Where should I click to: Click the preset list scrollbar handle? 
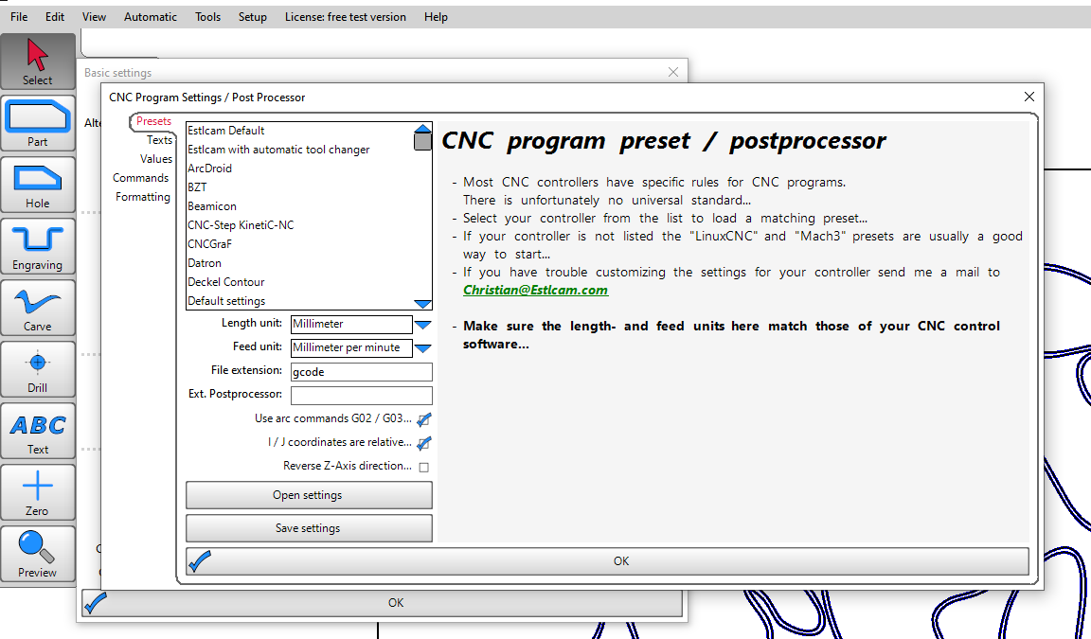(422, 141)
